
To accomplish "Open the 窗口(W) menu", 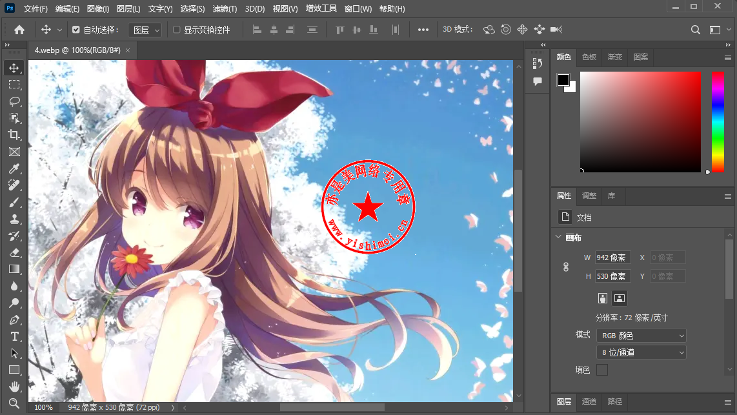I will [358, 9].
